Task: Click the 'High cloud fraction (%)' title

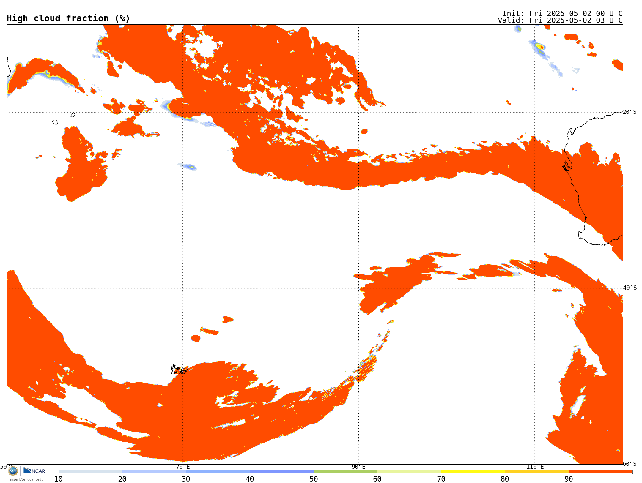Action: pos(68,18)
